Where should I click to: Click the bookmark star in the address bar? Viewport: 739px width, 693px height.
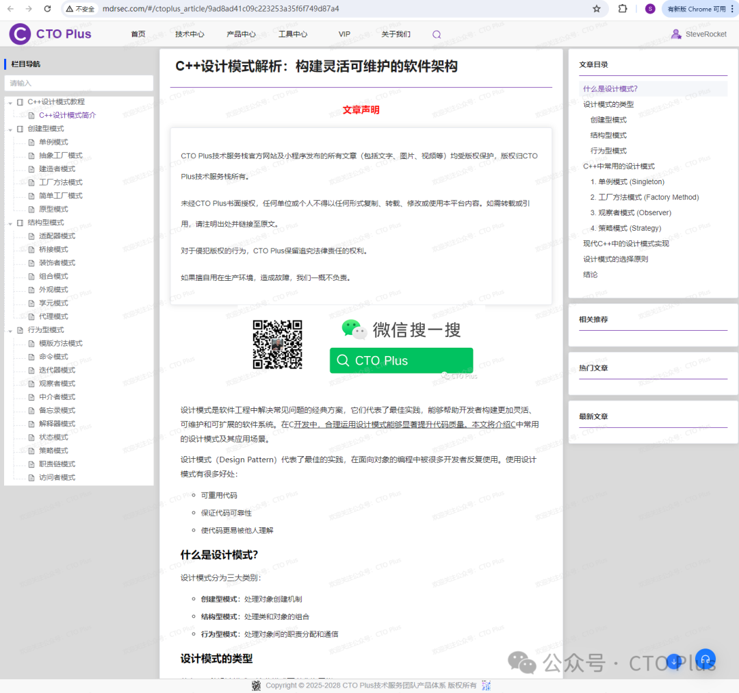(597, 9)
